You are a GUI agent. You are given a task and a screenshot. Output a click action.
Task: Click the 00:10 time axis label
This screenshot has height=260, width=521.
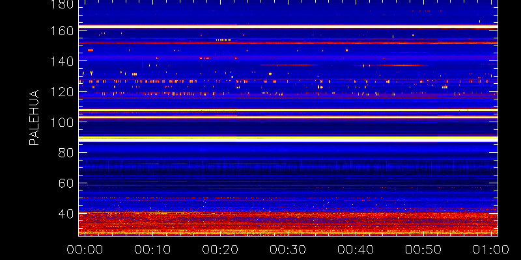coord(152,250)
